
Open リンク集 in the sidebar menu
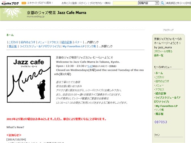[160, 110]
